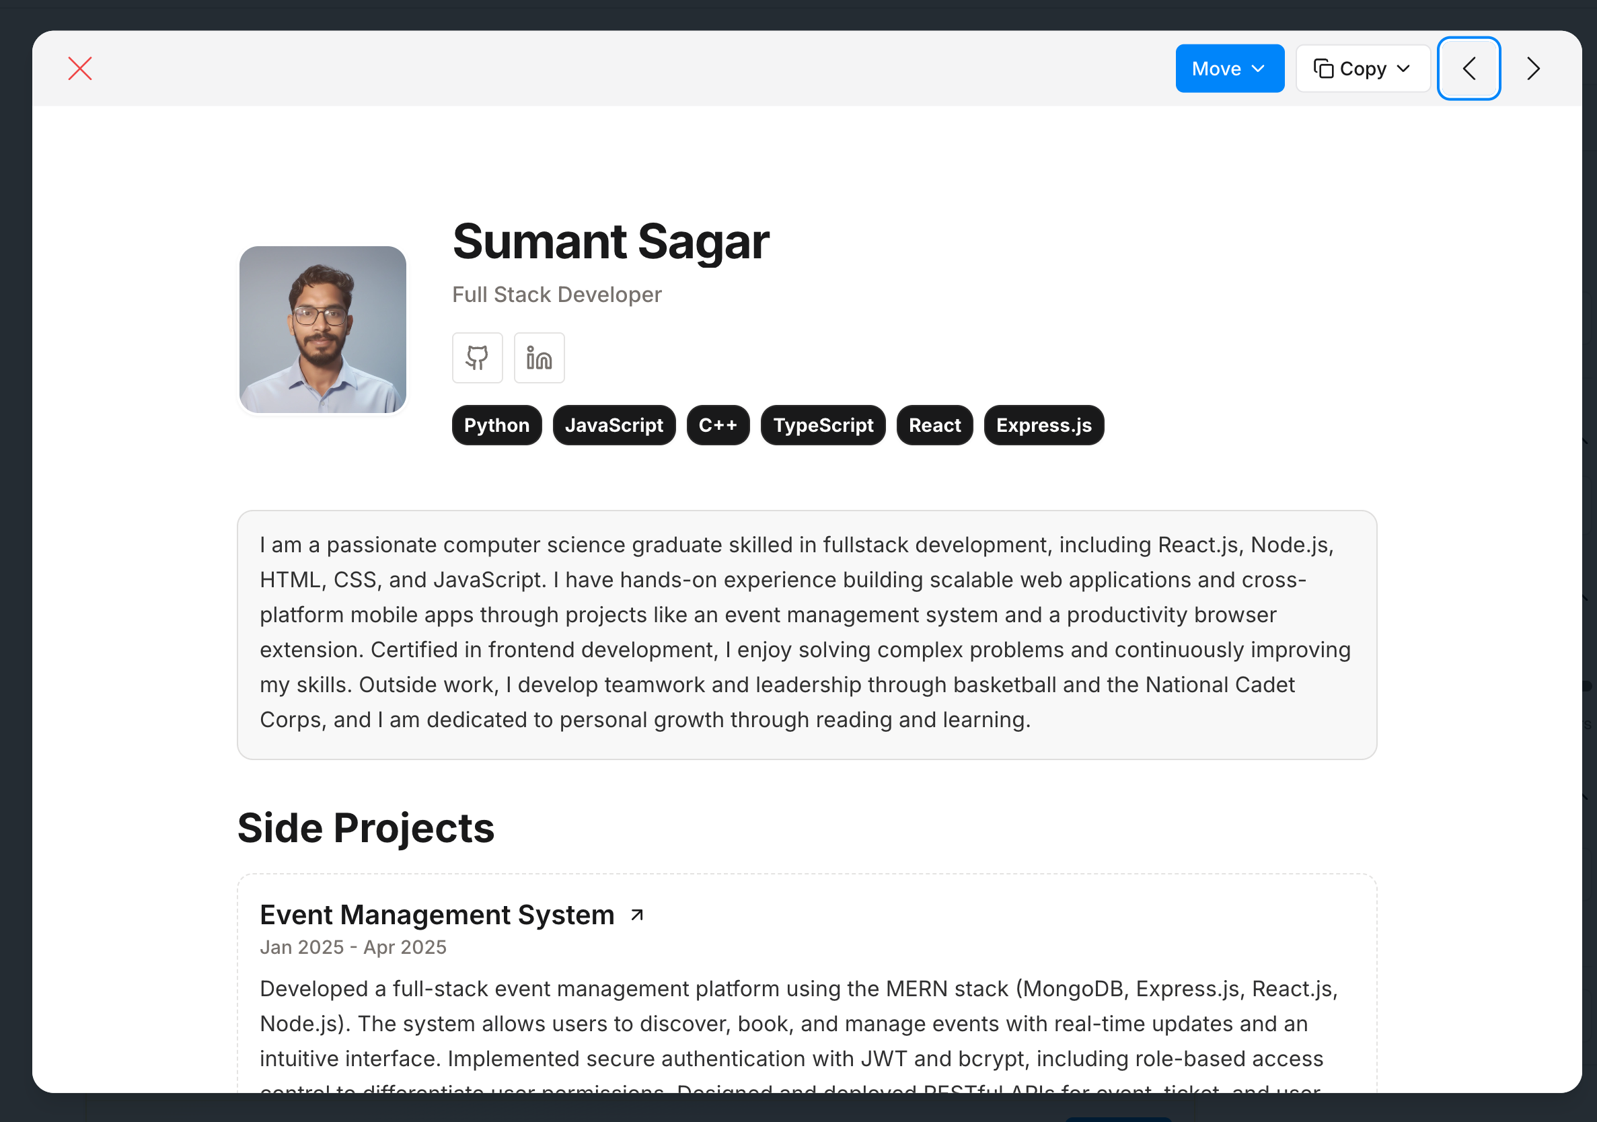The height and width of the screenshot is (1122, 1597).
Task: Open the GitHub profile icon link
Action: [x=477, y=358]
